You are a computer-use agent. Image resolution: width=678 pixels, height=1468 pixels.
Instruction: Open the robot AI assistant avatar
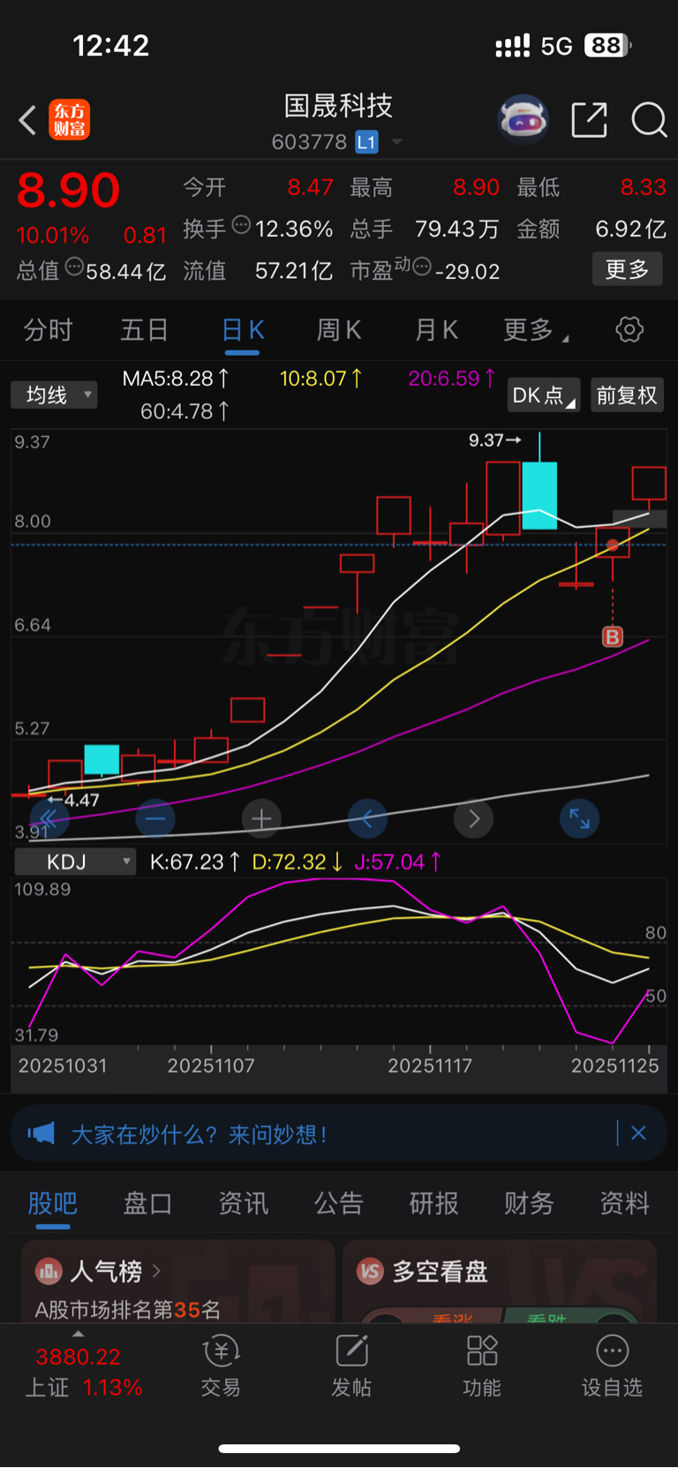(x=524, y=119)
